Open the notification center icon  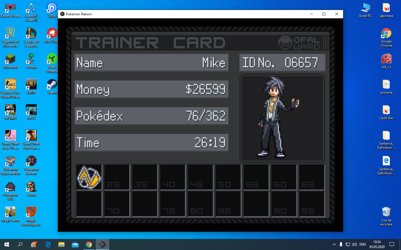pyautogui.click(x=392, y=244)
